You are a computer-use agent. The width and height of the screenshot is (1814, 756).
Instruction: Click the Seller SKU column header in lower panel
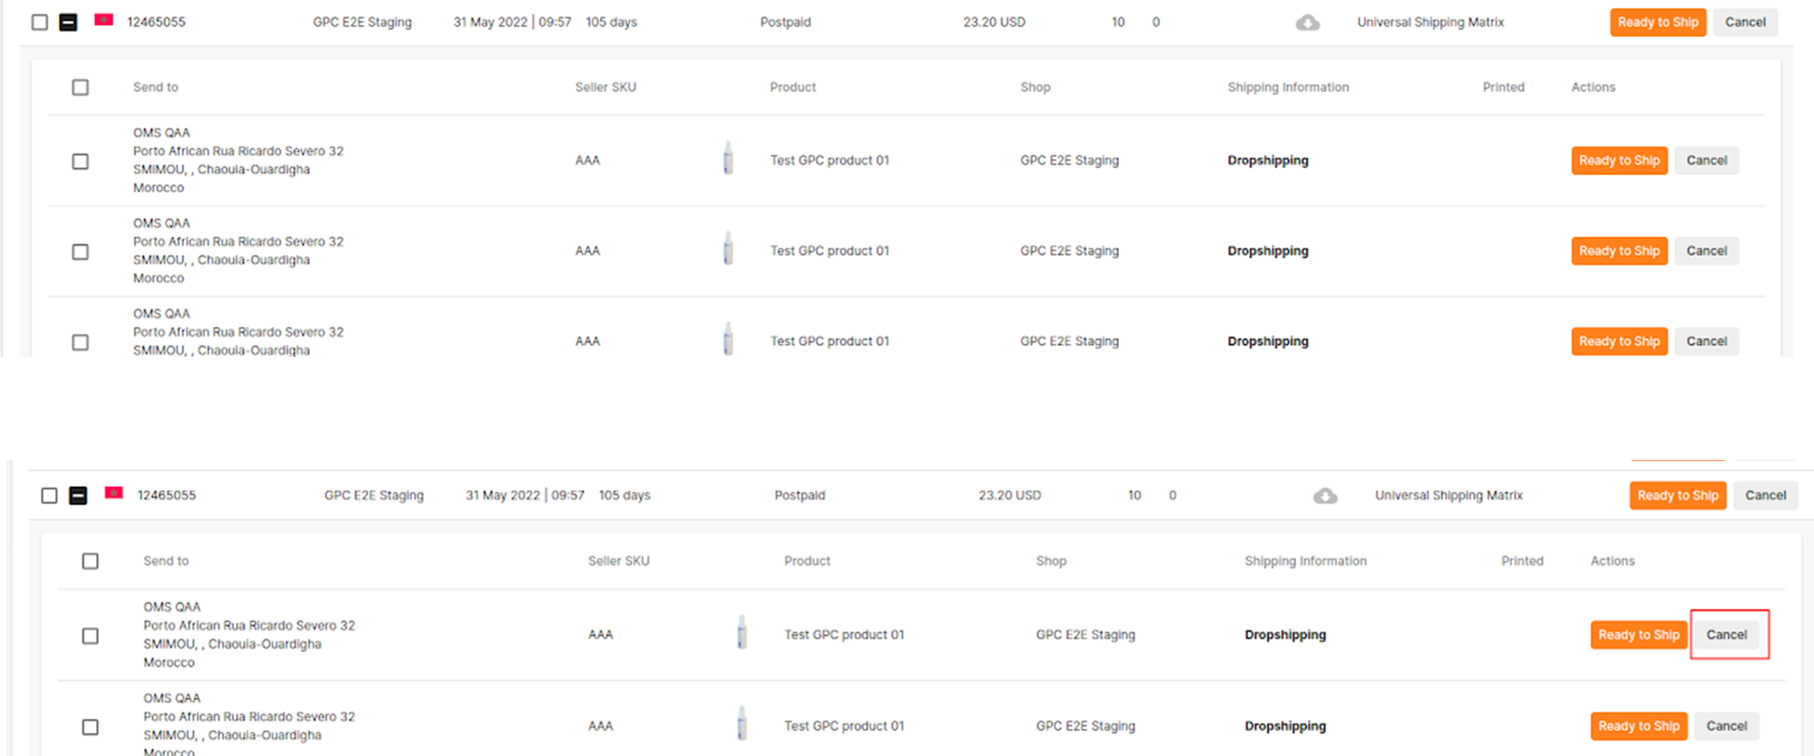(619, 561)
